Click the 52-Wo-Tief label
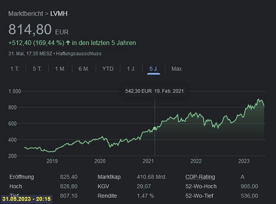 click(199, 196)
